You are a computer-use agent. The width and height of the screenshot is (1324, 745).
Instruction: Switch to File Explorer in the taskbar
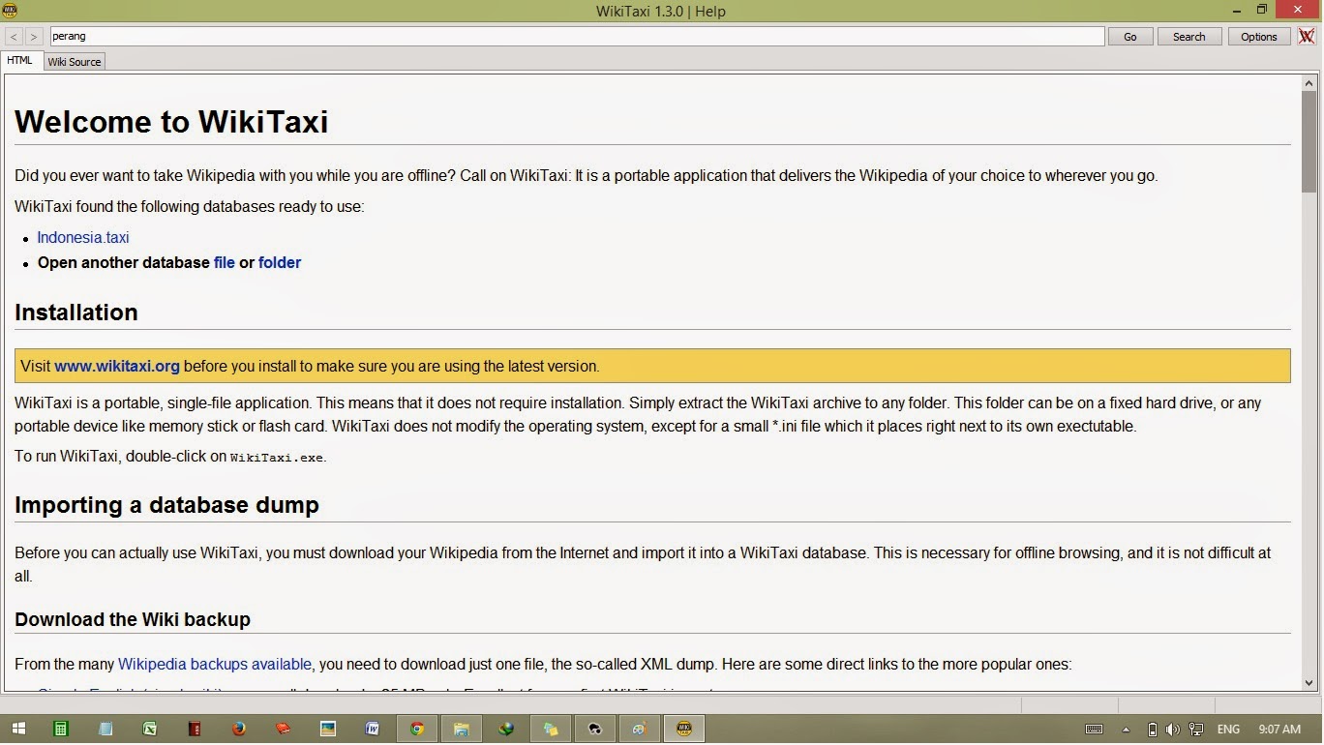(x=462, y=729)
